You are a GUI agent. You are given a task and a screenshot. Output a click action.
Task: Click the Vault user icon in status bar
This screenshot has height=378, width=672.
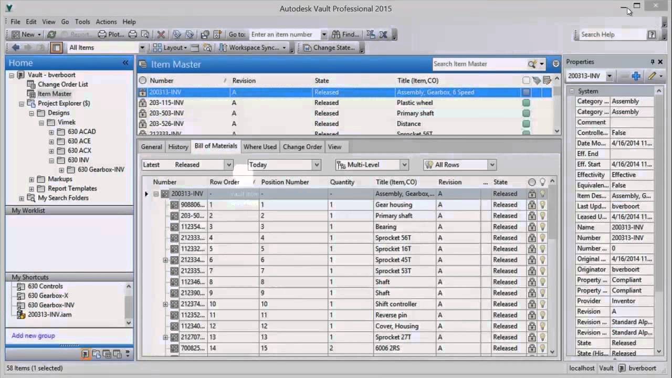(622, 369)
